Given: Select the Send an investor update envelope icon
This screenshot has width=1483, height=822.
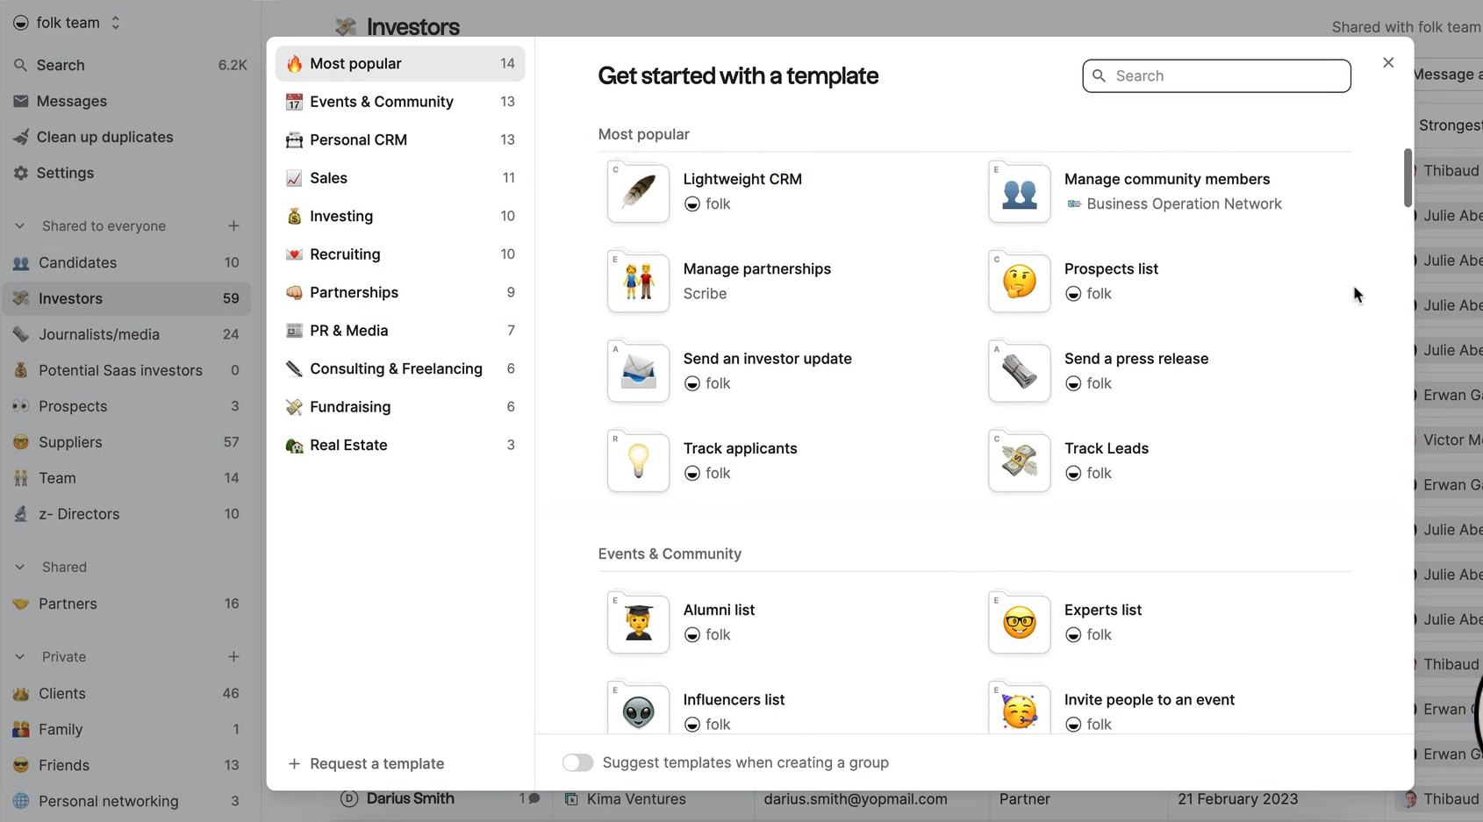Looking at the screenshot, I should click(x=638, y=373).
